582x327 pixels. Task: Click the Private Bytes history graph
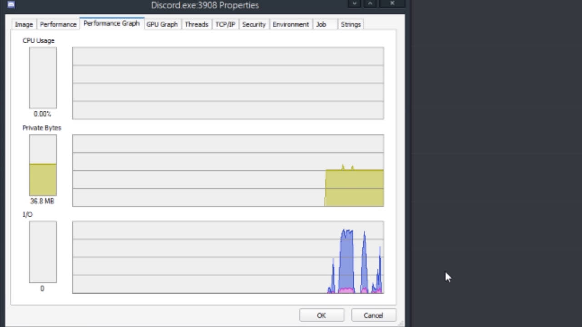coord(228,170)
